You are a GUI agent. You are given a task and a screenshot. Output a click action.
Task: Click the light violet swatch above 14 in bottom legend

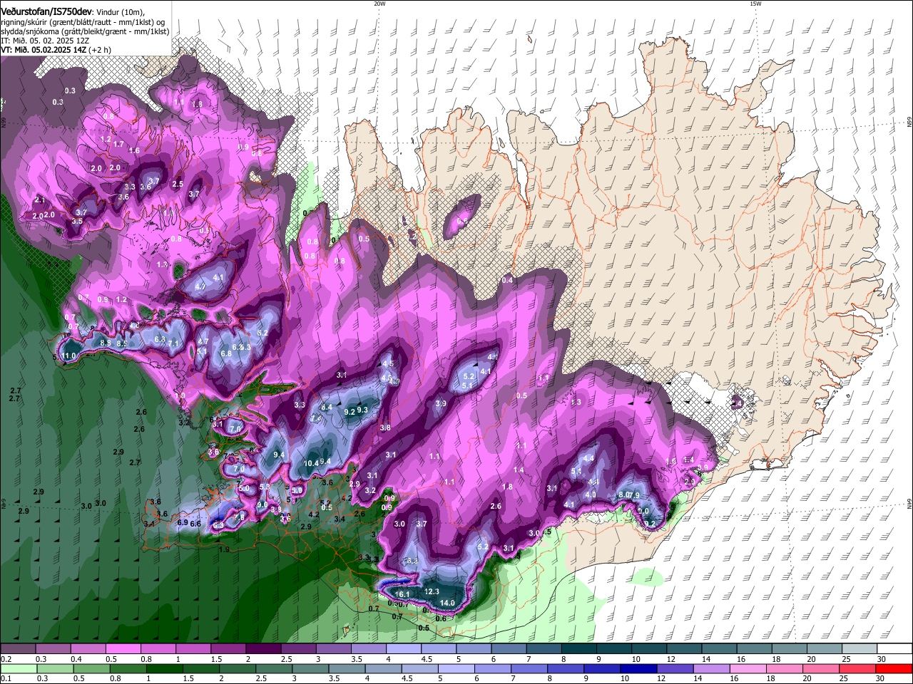711,668
